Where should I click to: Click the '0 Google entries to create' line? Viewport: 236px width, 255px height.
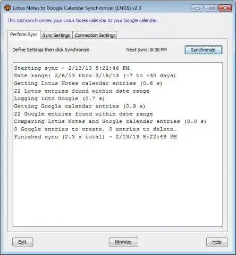pyautogui.click(x=95, y=129)
